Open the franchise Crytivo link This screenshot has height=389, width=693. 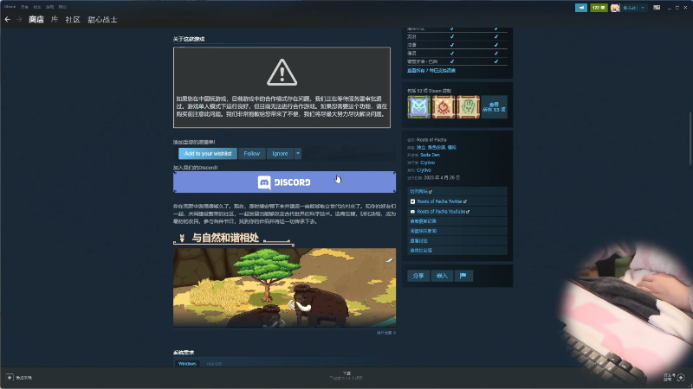coord(424,169)
